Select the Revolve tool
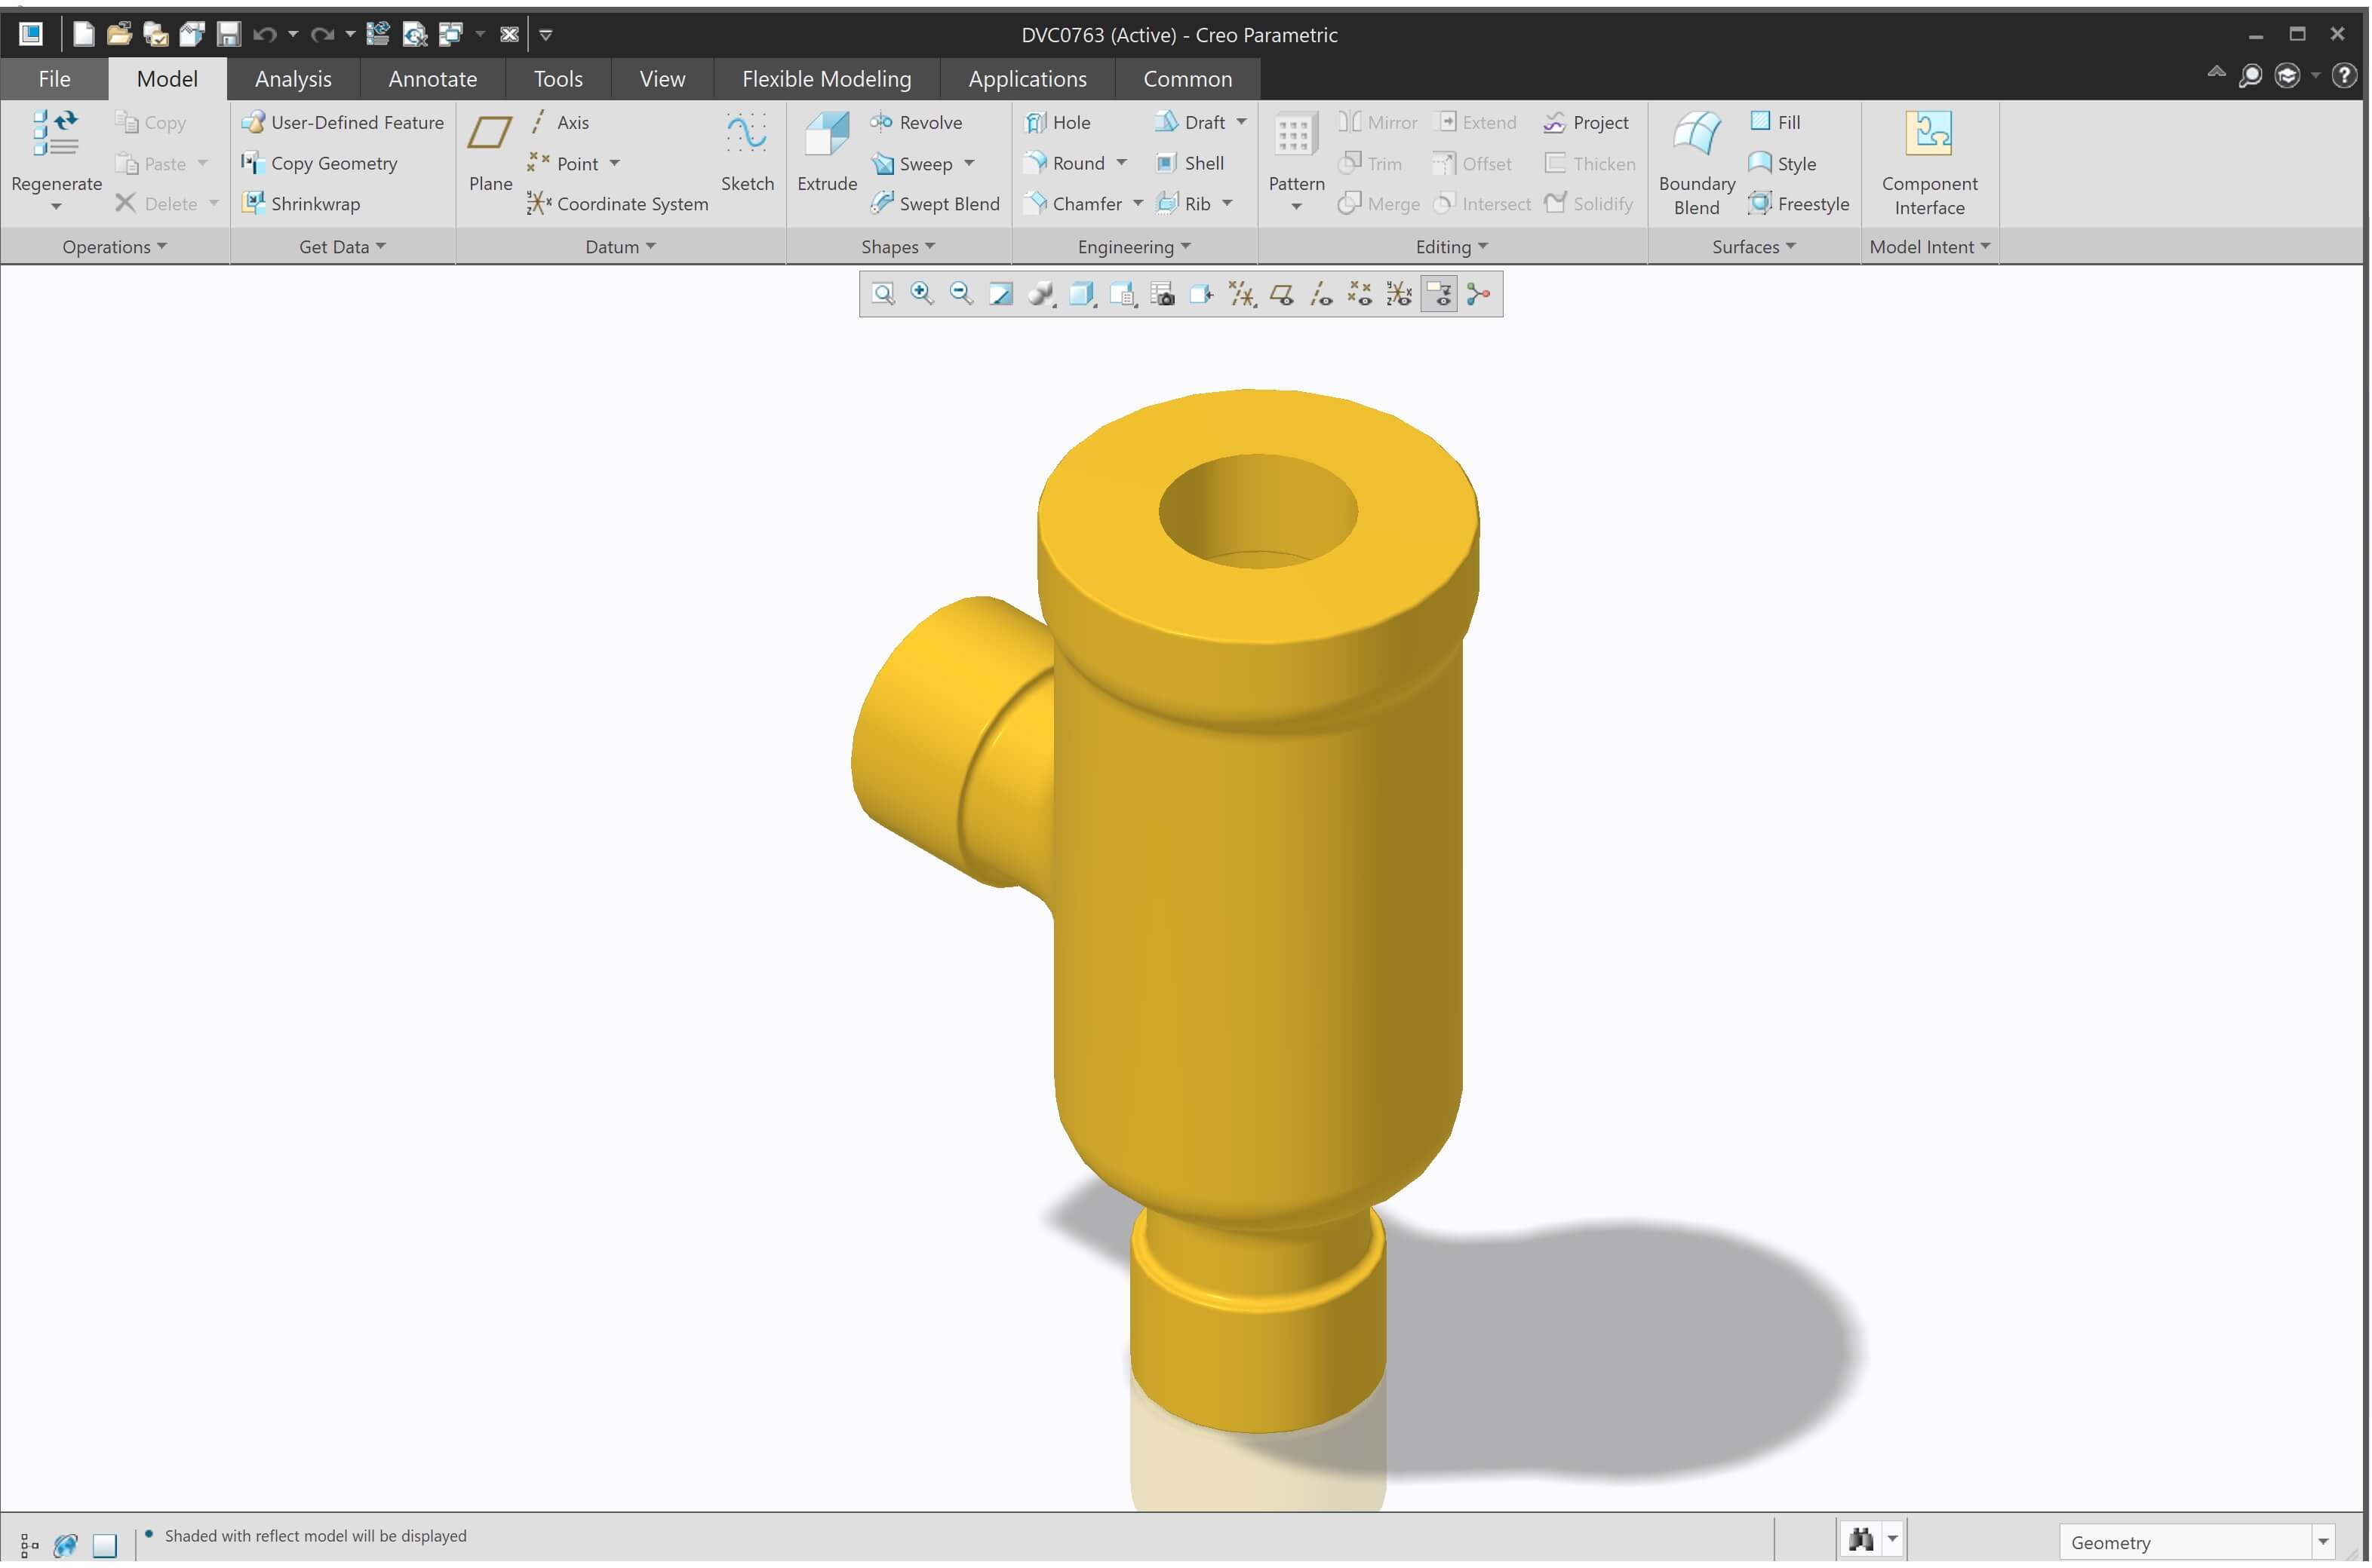This screenshot has height=1568, width=2372. coord(916,122)
